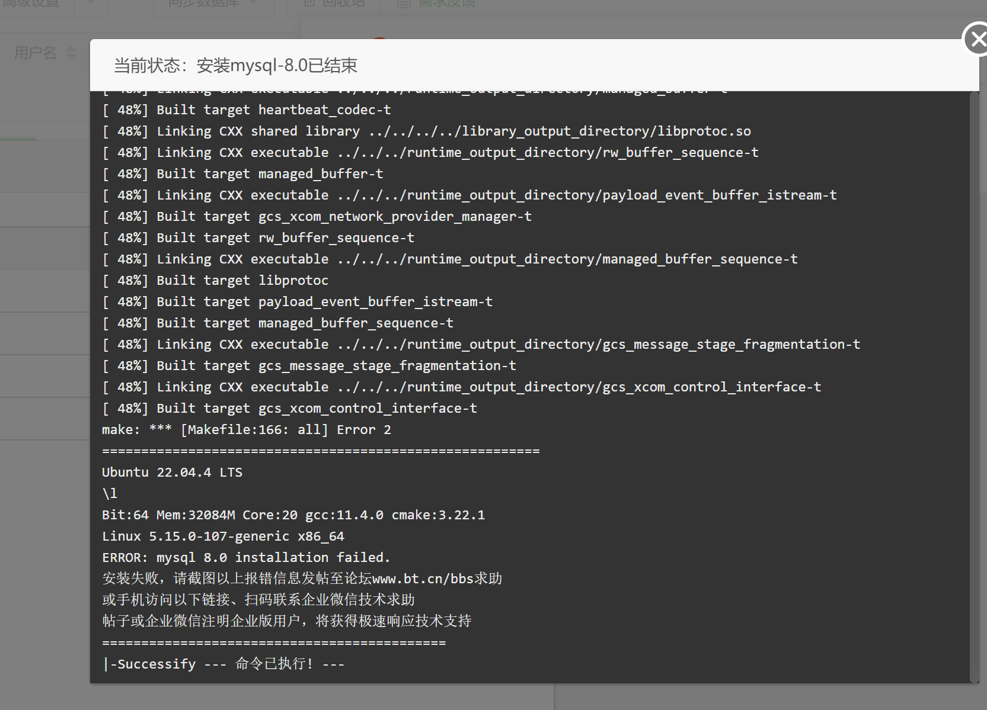Select 'Built target gcs_xcom_network_provider_manager-t' line
Image resolution: width=987 pixels, height=710 pixels.
tap(317, 217)
